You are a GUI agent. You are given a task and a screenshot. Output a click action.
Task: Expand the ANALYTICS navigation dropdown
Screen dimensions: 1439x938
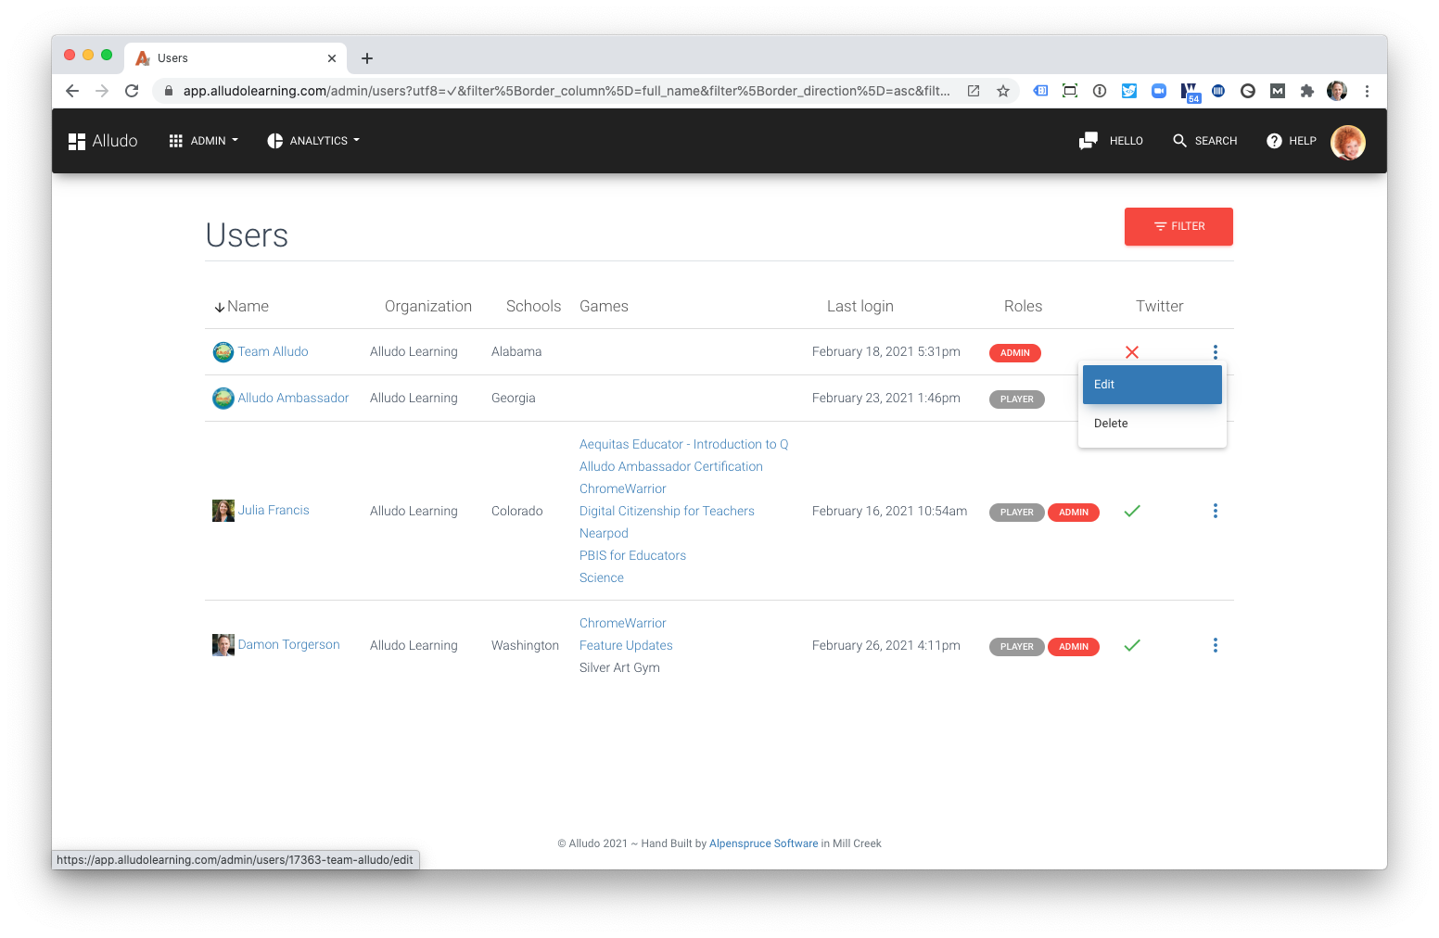312,140
